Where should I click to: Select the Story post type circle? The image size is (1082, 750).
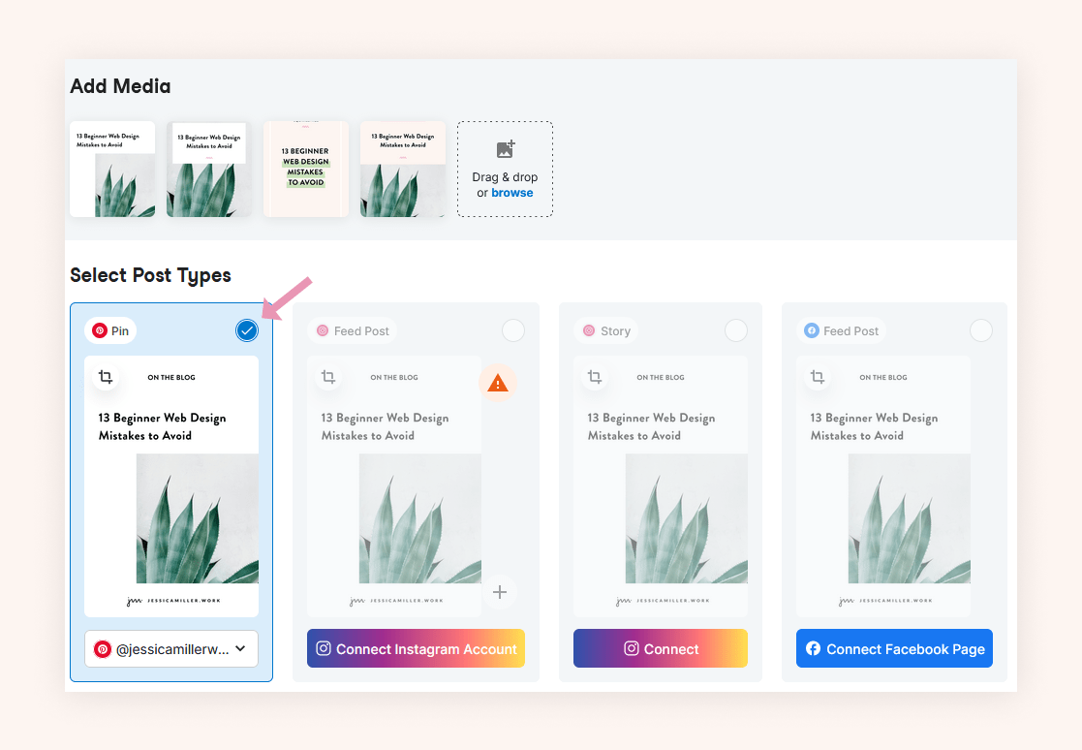tap(736, 330)
